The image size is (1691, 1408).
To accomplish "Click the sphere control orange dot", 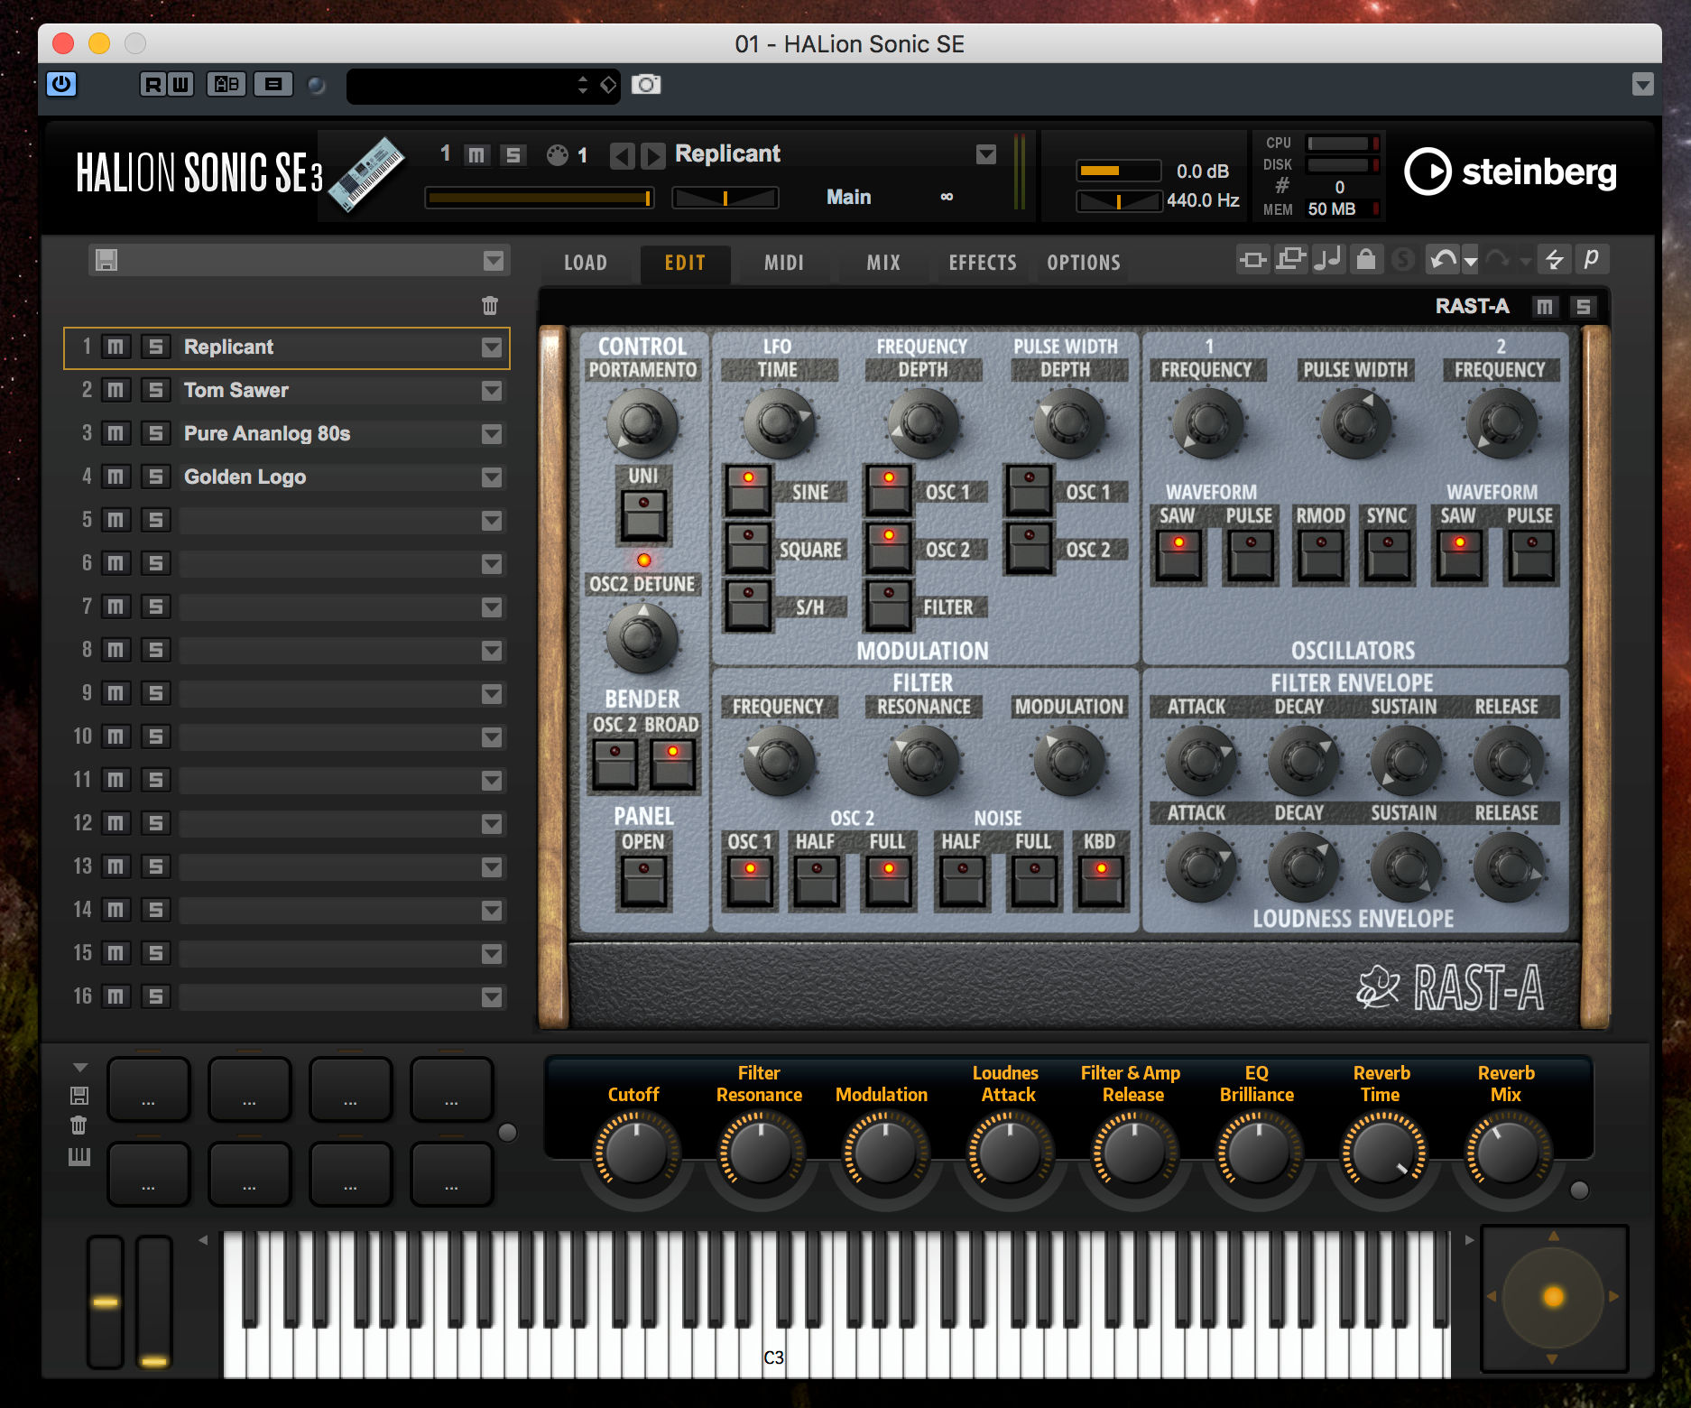I will click(x=1554, y=1297).
